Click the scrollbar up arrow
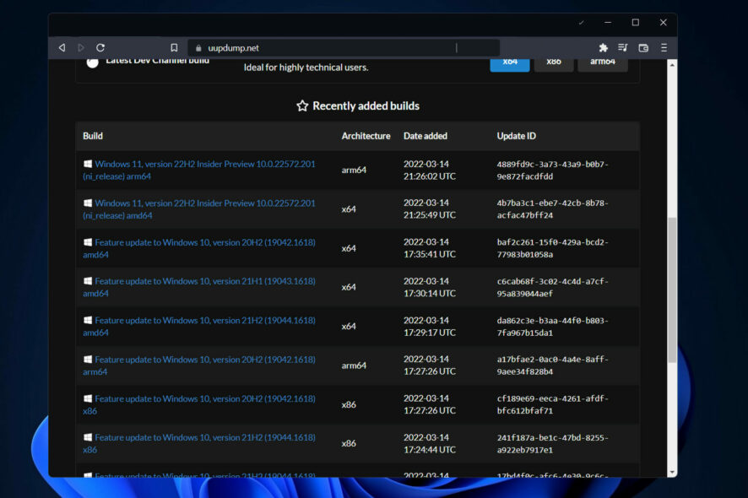The height and width of the screenshot is (498, 748). point(672,65)
